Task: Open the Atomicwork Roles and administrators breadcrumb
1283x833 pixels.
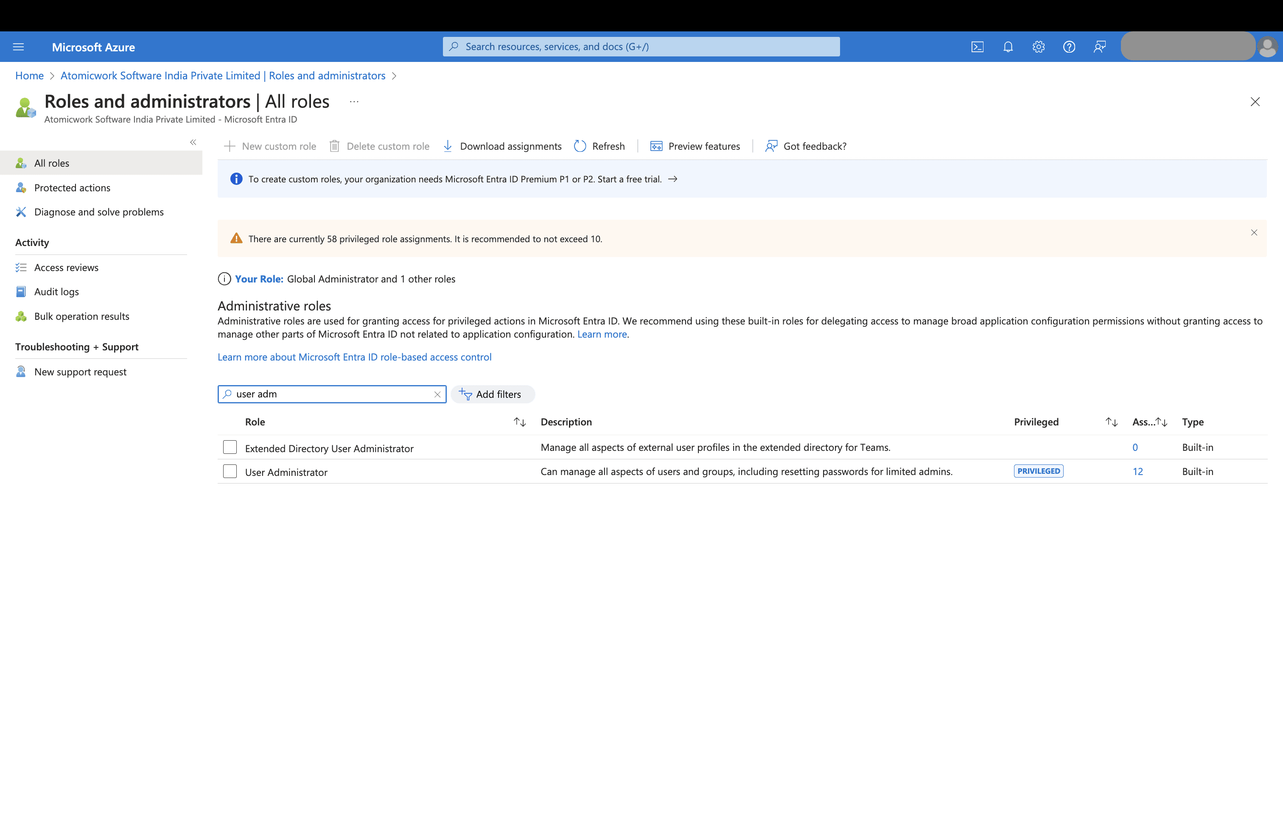Action: coord(223,75)
